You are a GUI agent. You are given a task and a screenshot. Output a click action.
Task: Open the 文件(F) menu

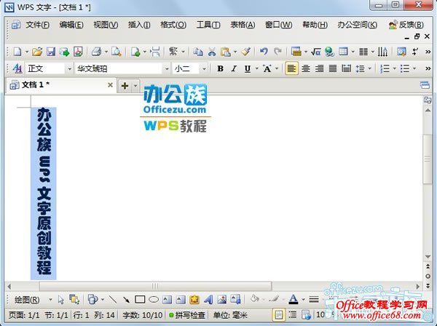point(37,25)
